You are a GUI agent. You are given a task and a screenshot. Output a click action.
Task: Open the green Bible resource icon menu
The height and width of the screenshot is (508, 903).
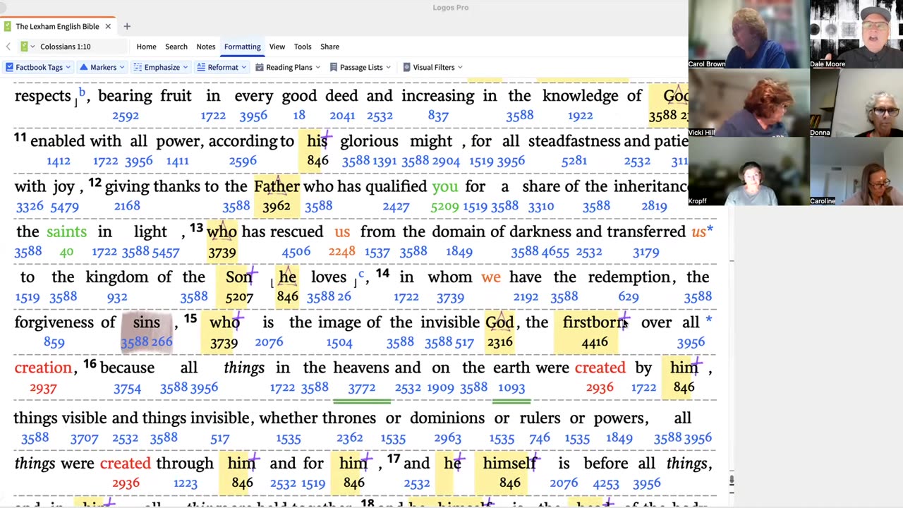[27, 47]
